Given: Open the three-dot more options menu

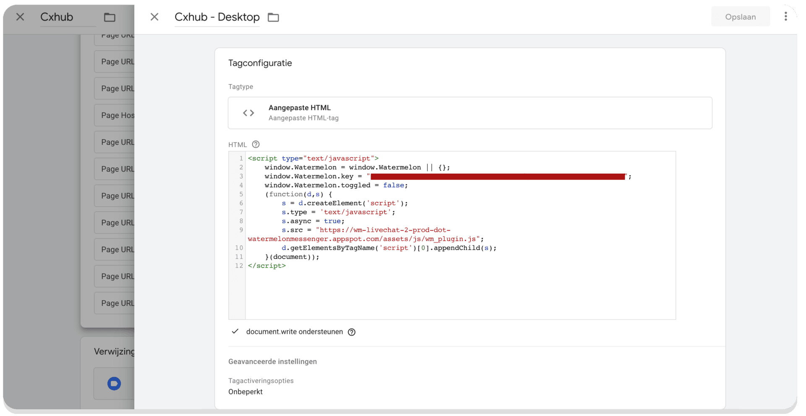Looking at the screenshot, I should (x=785, y=16).
